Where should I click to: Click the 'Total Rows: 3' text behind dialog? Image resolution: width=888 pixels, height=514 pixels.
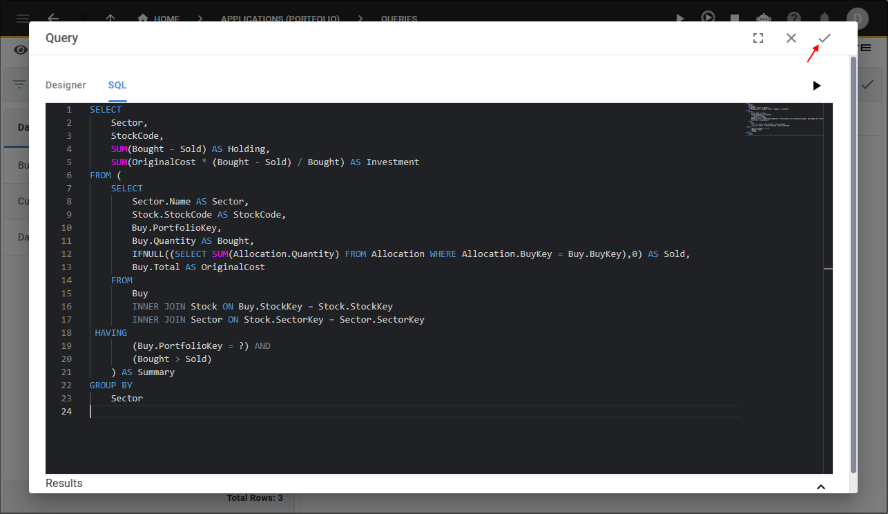point(255,497)
